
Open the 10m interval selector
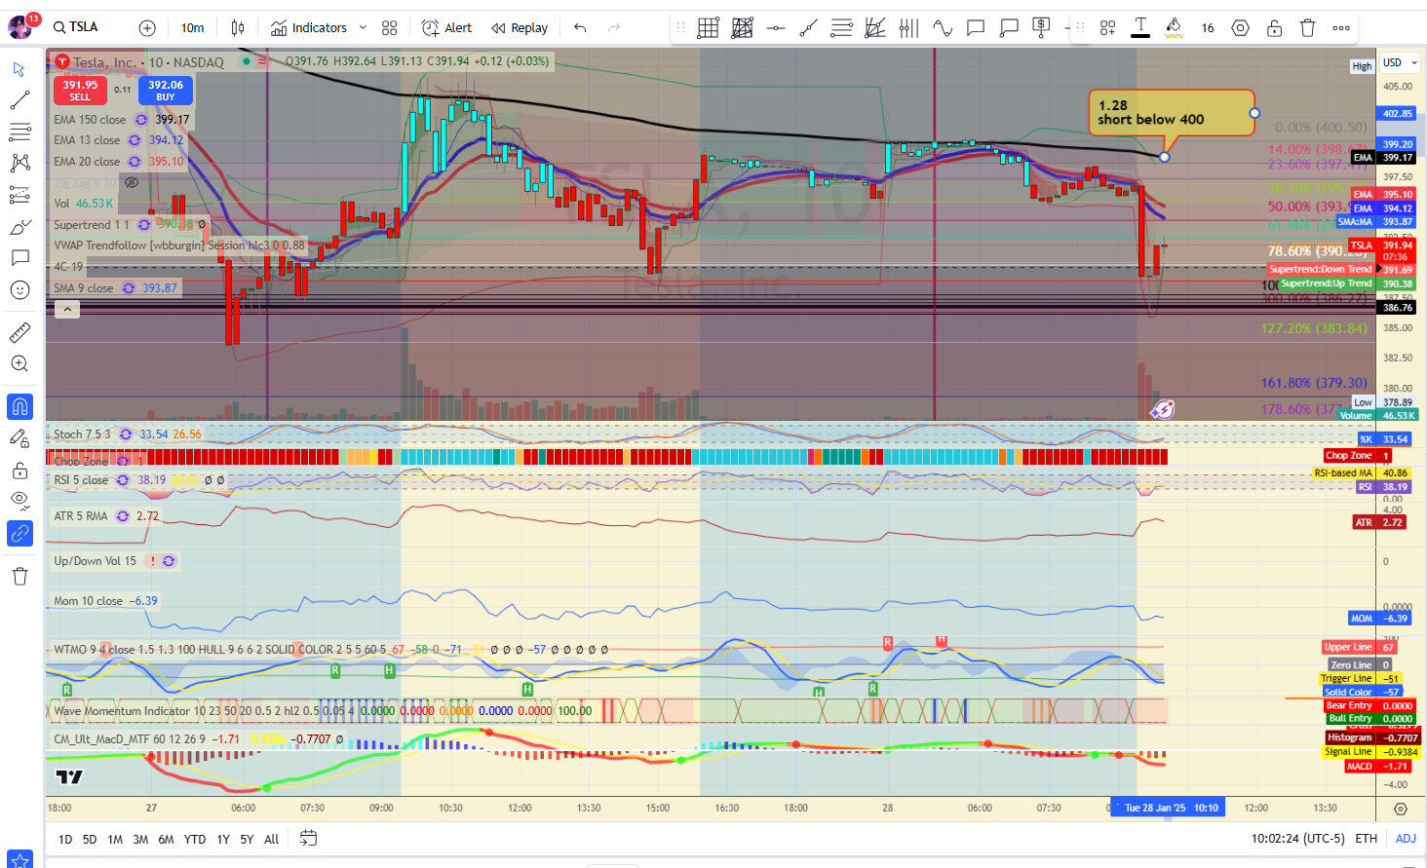193,28
